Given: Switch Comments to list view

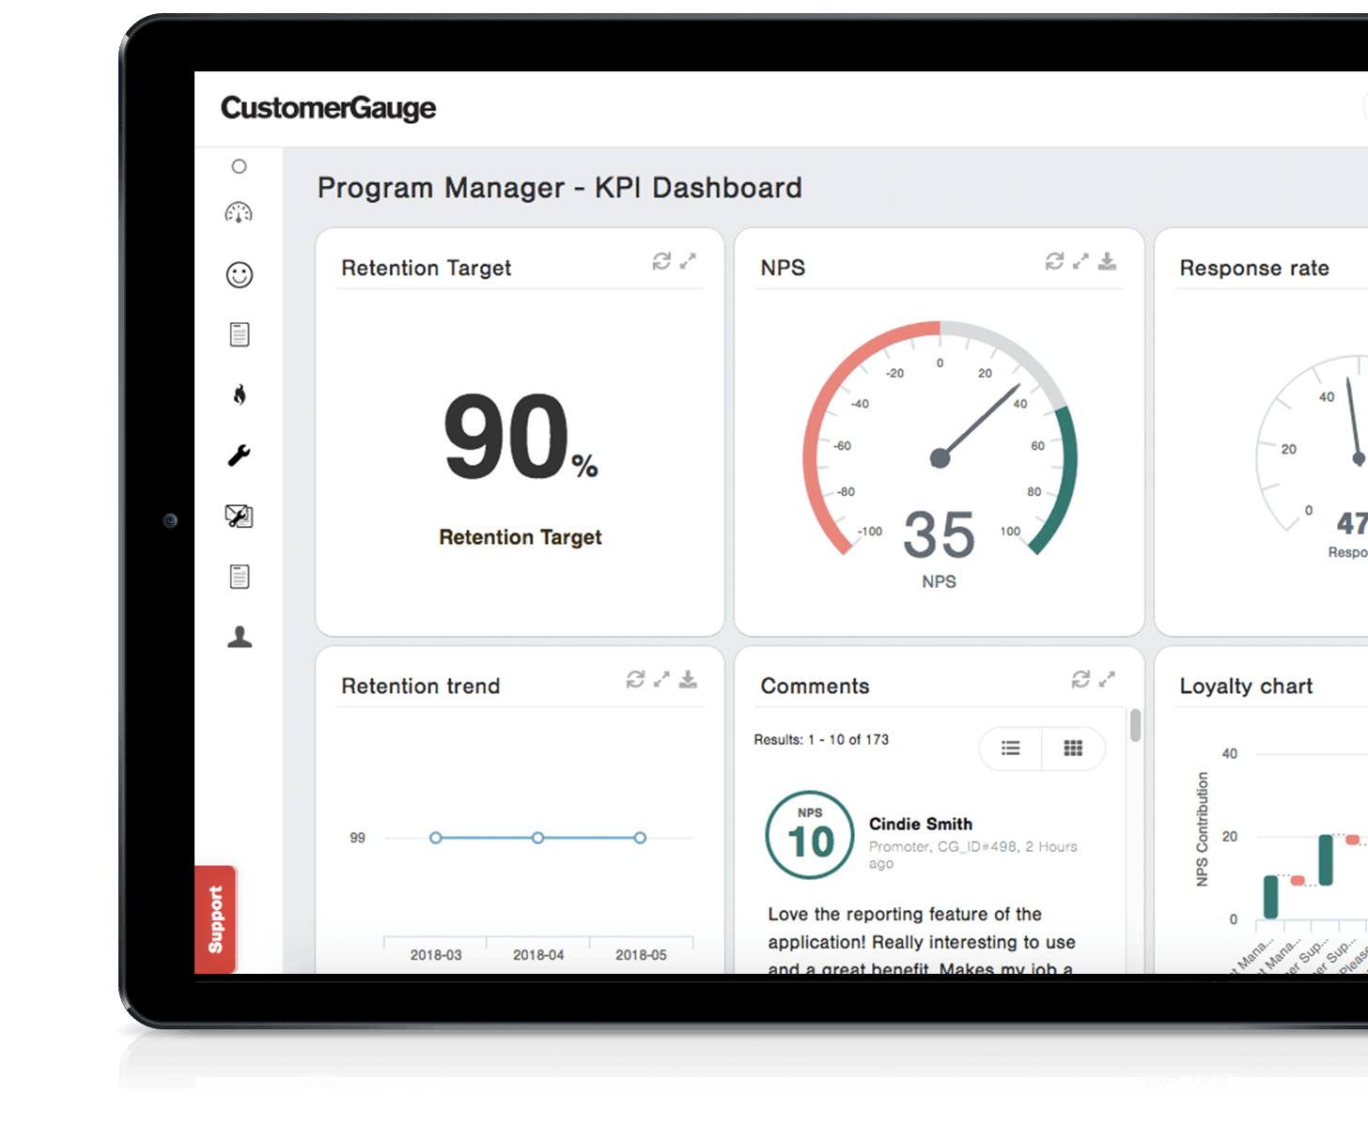Looking at the screenshot, I should point(1011,749).
